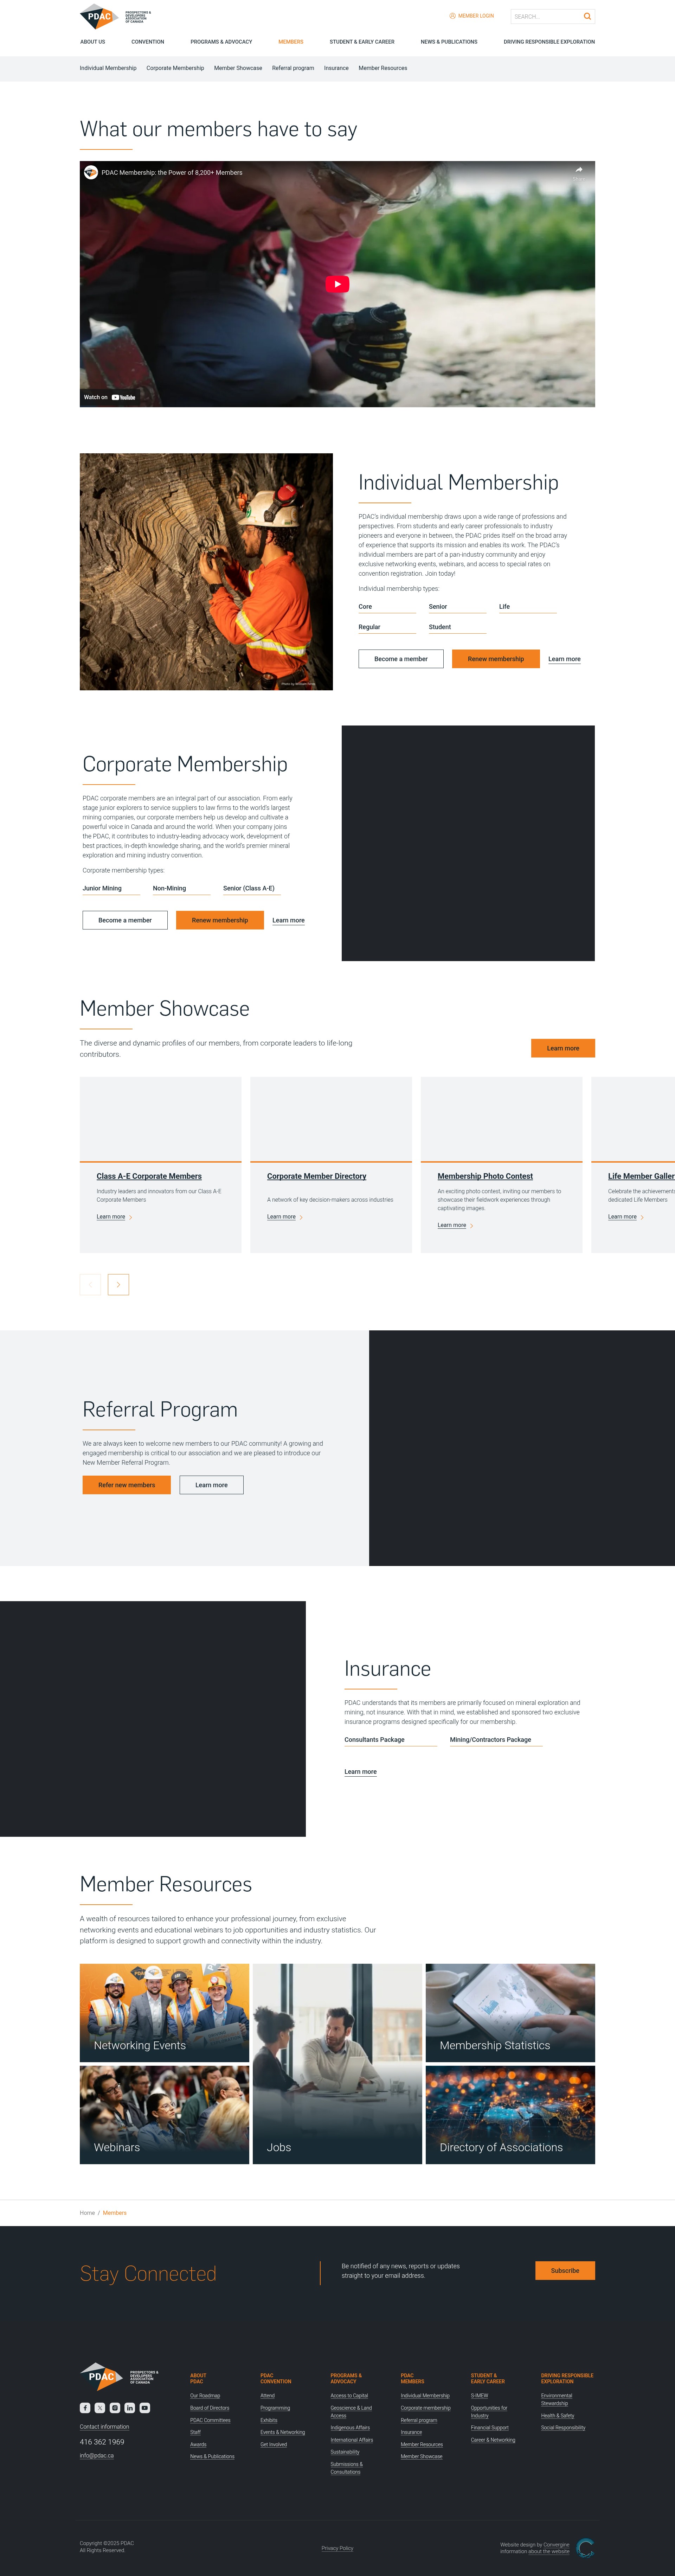
Task: Click the video share arrow icon
Action: [x=579, y=170]
